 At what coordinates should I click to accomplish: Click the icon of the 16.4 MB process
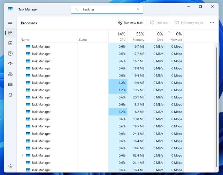[28, 141]
